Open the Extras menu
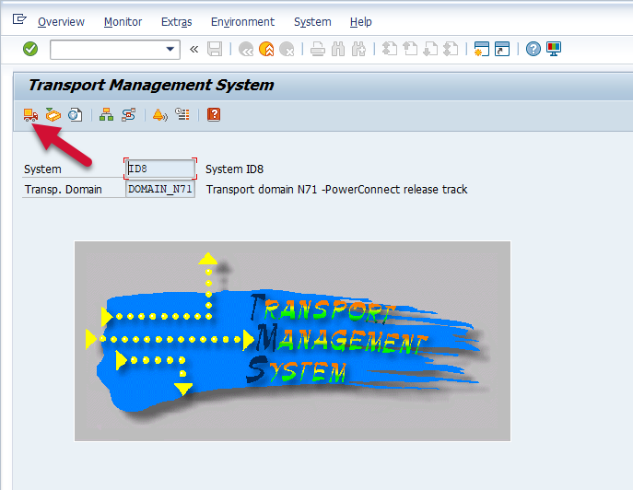 pos(176,21)
